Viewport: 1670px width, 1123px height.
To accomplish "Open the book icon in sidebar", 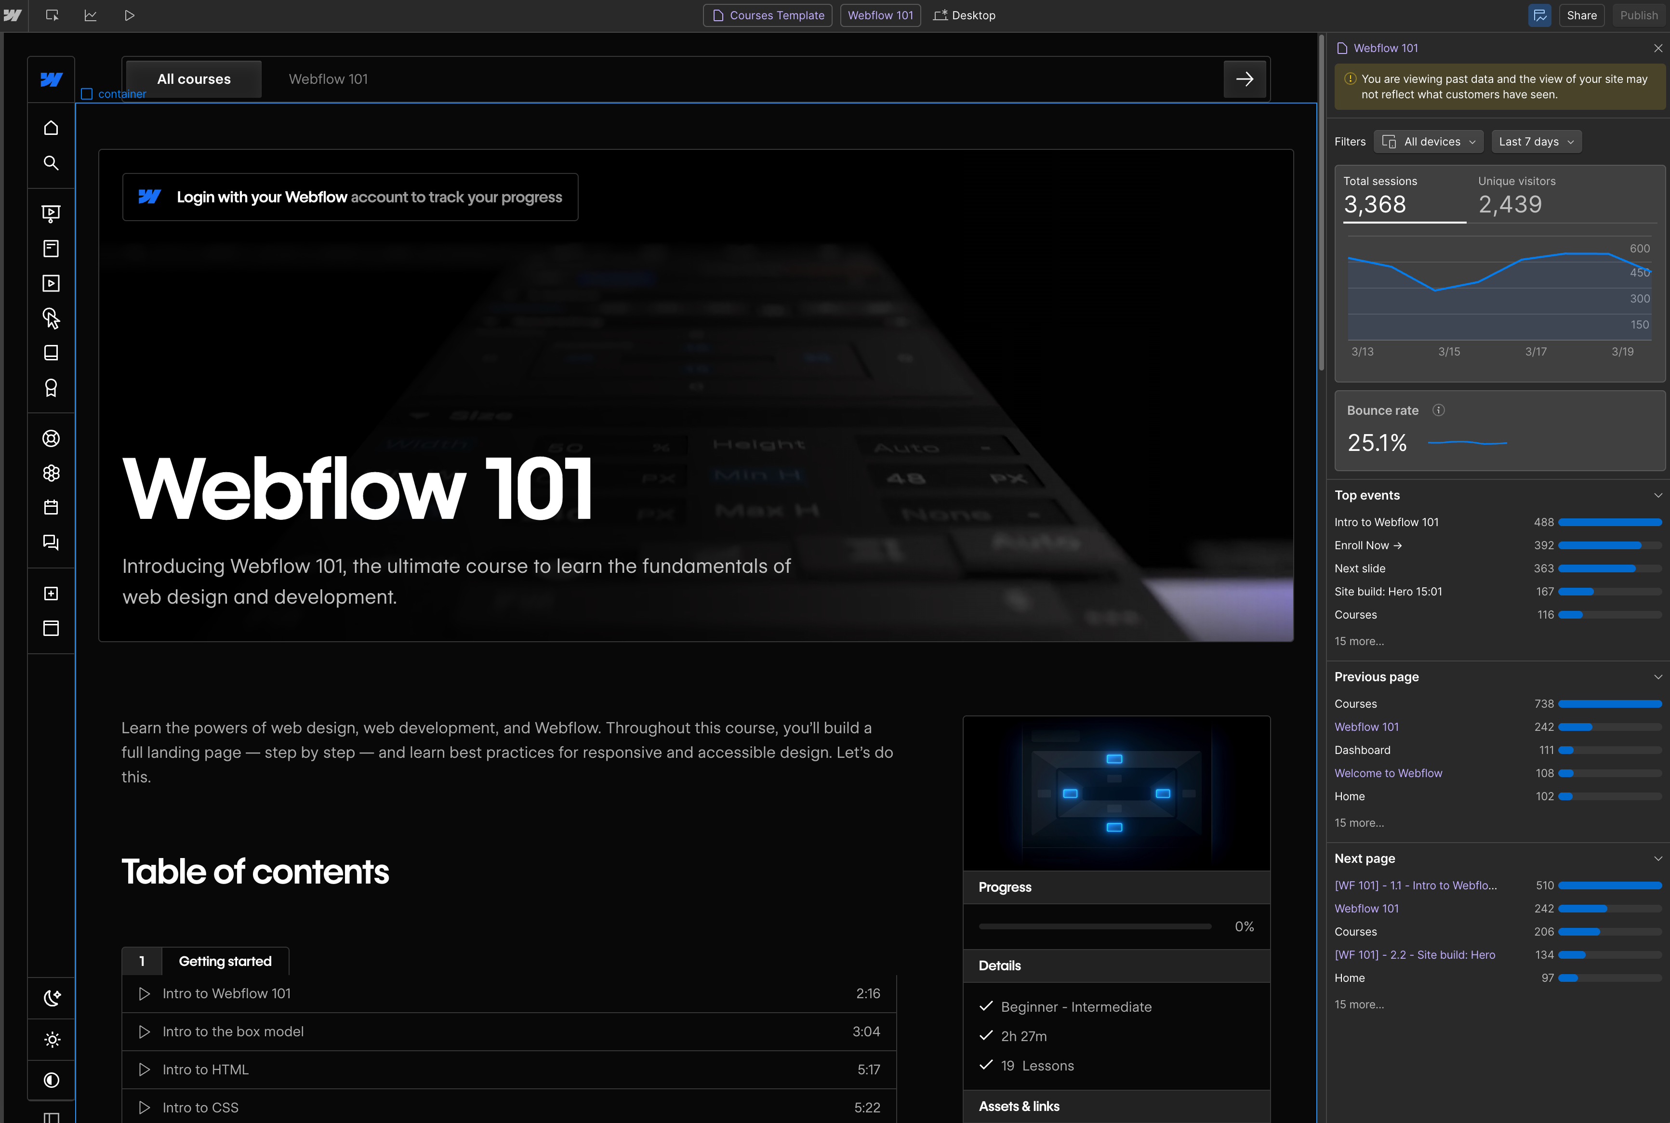I will tap(51, 353).
